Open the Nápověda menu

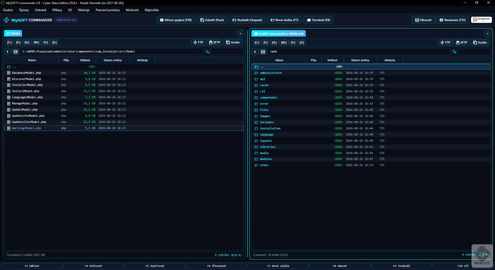152,10
